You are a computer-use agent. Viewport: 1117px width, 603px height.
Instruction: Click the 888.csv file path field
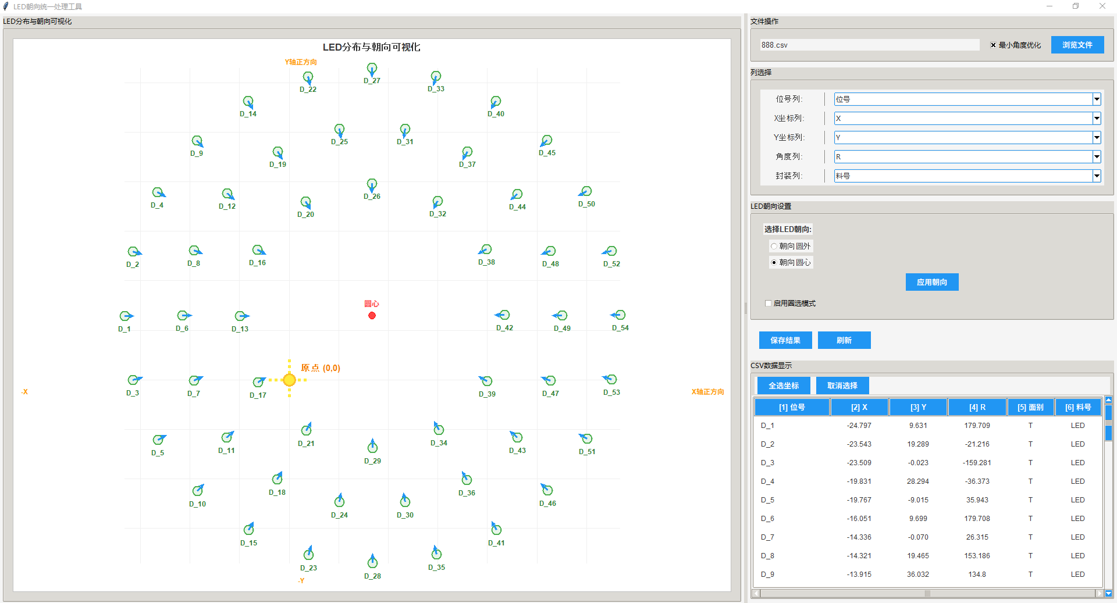pyautogui.click(x=869, y=45)
